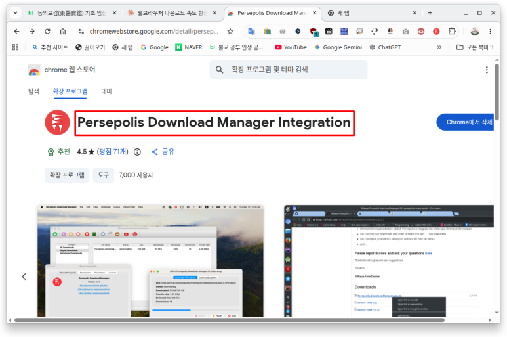Close the Persepolis Download Manager tab
The image size is (507, 337).
[314, 13]
